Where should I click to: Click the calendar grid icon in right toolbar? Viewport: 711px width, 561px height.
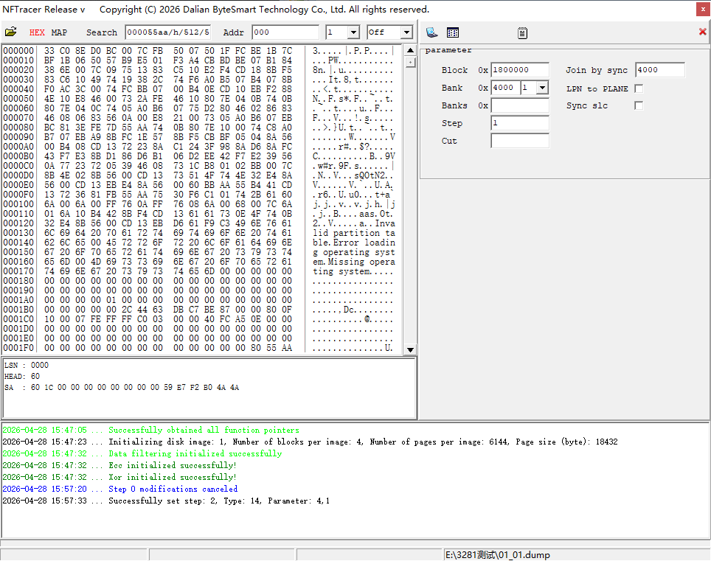[x=453, y=32]
